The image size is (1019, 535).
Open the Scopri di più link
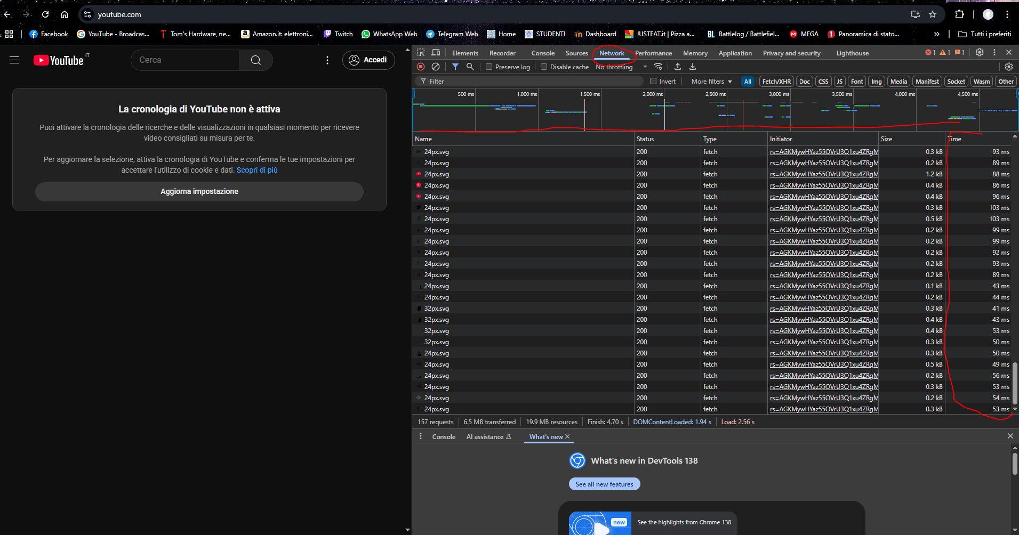point(257,170)
